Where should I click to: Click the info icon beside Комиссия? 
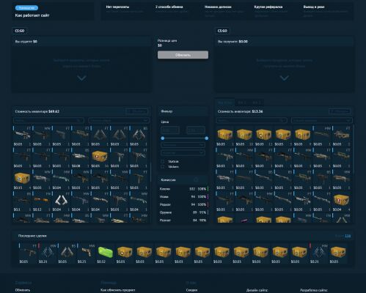[x=196, y=180]
